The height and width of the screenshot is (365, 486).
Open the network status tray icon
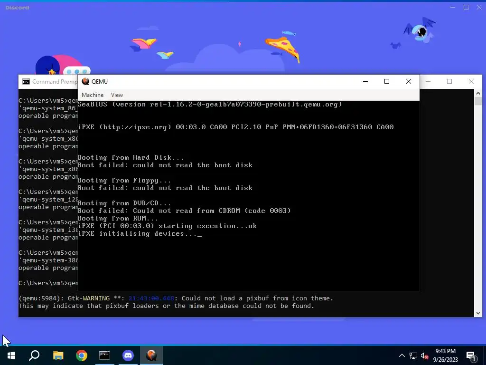point(413,355)
